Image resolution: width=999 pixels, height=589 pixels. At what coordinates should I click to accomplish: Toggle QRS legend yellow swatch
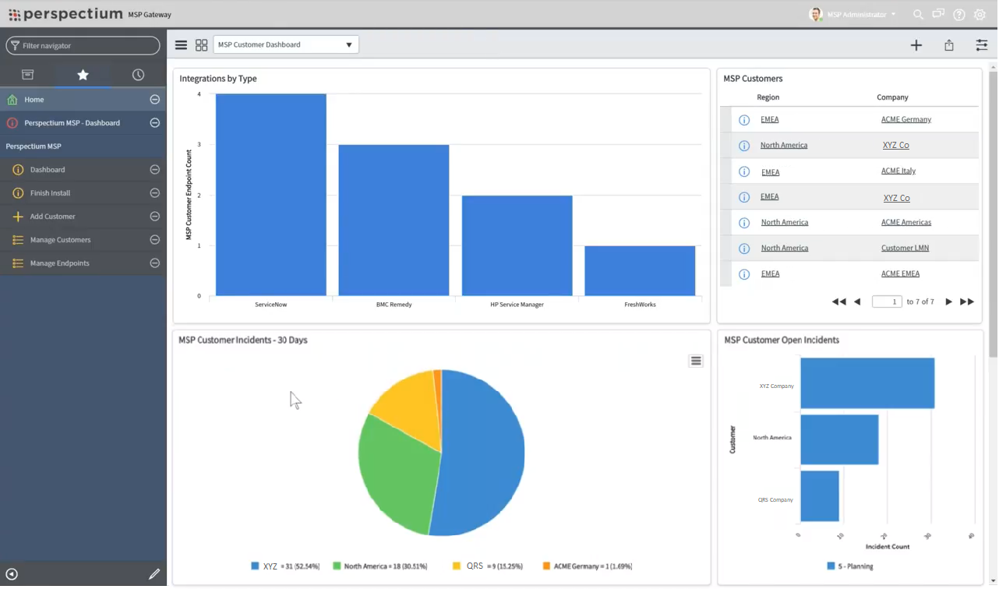point(457,566)
